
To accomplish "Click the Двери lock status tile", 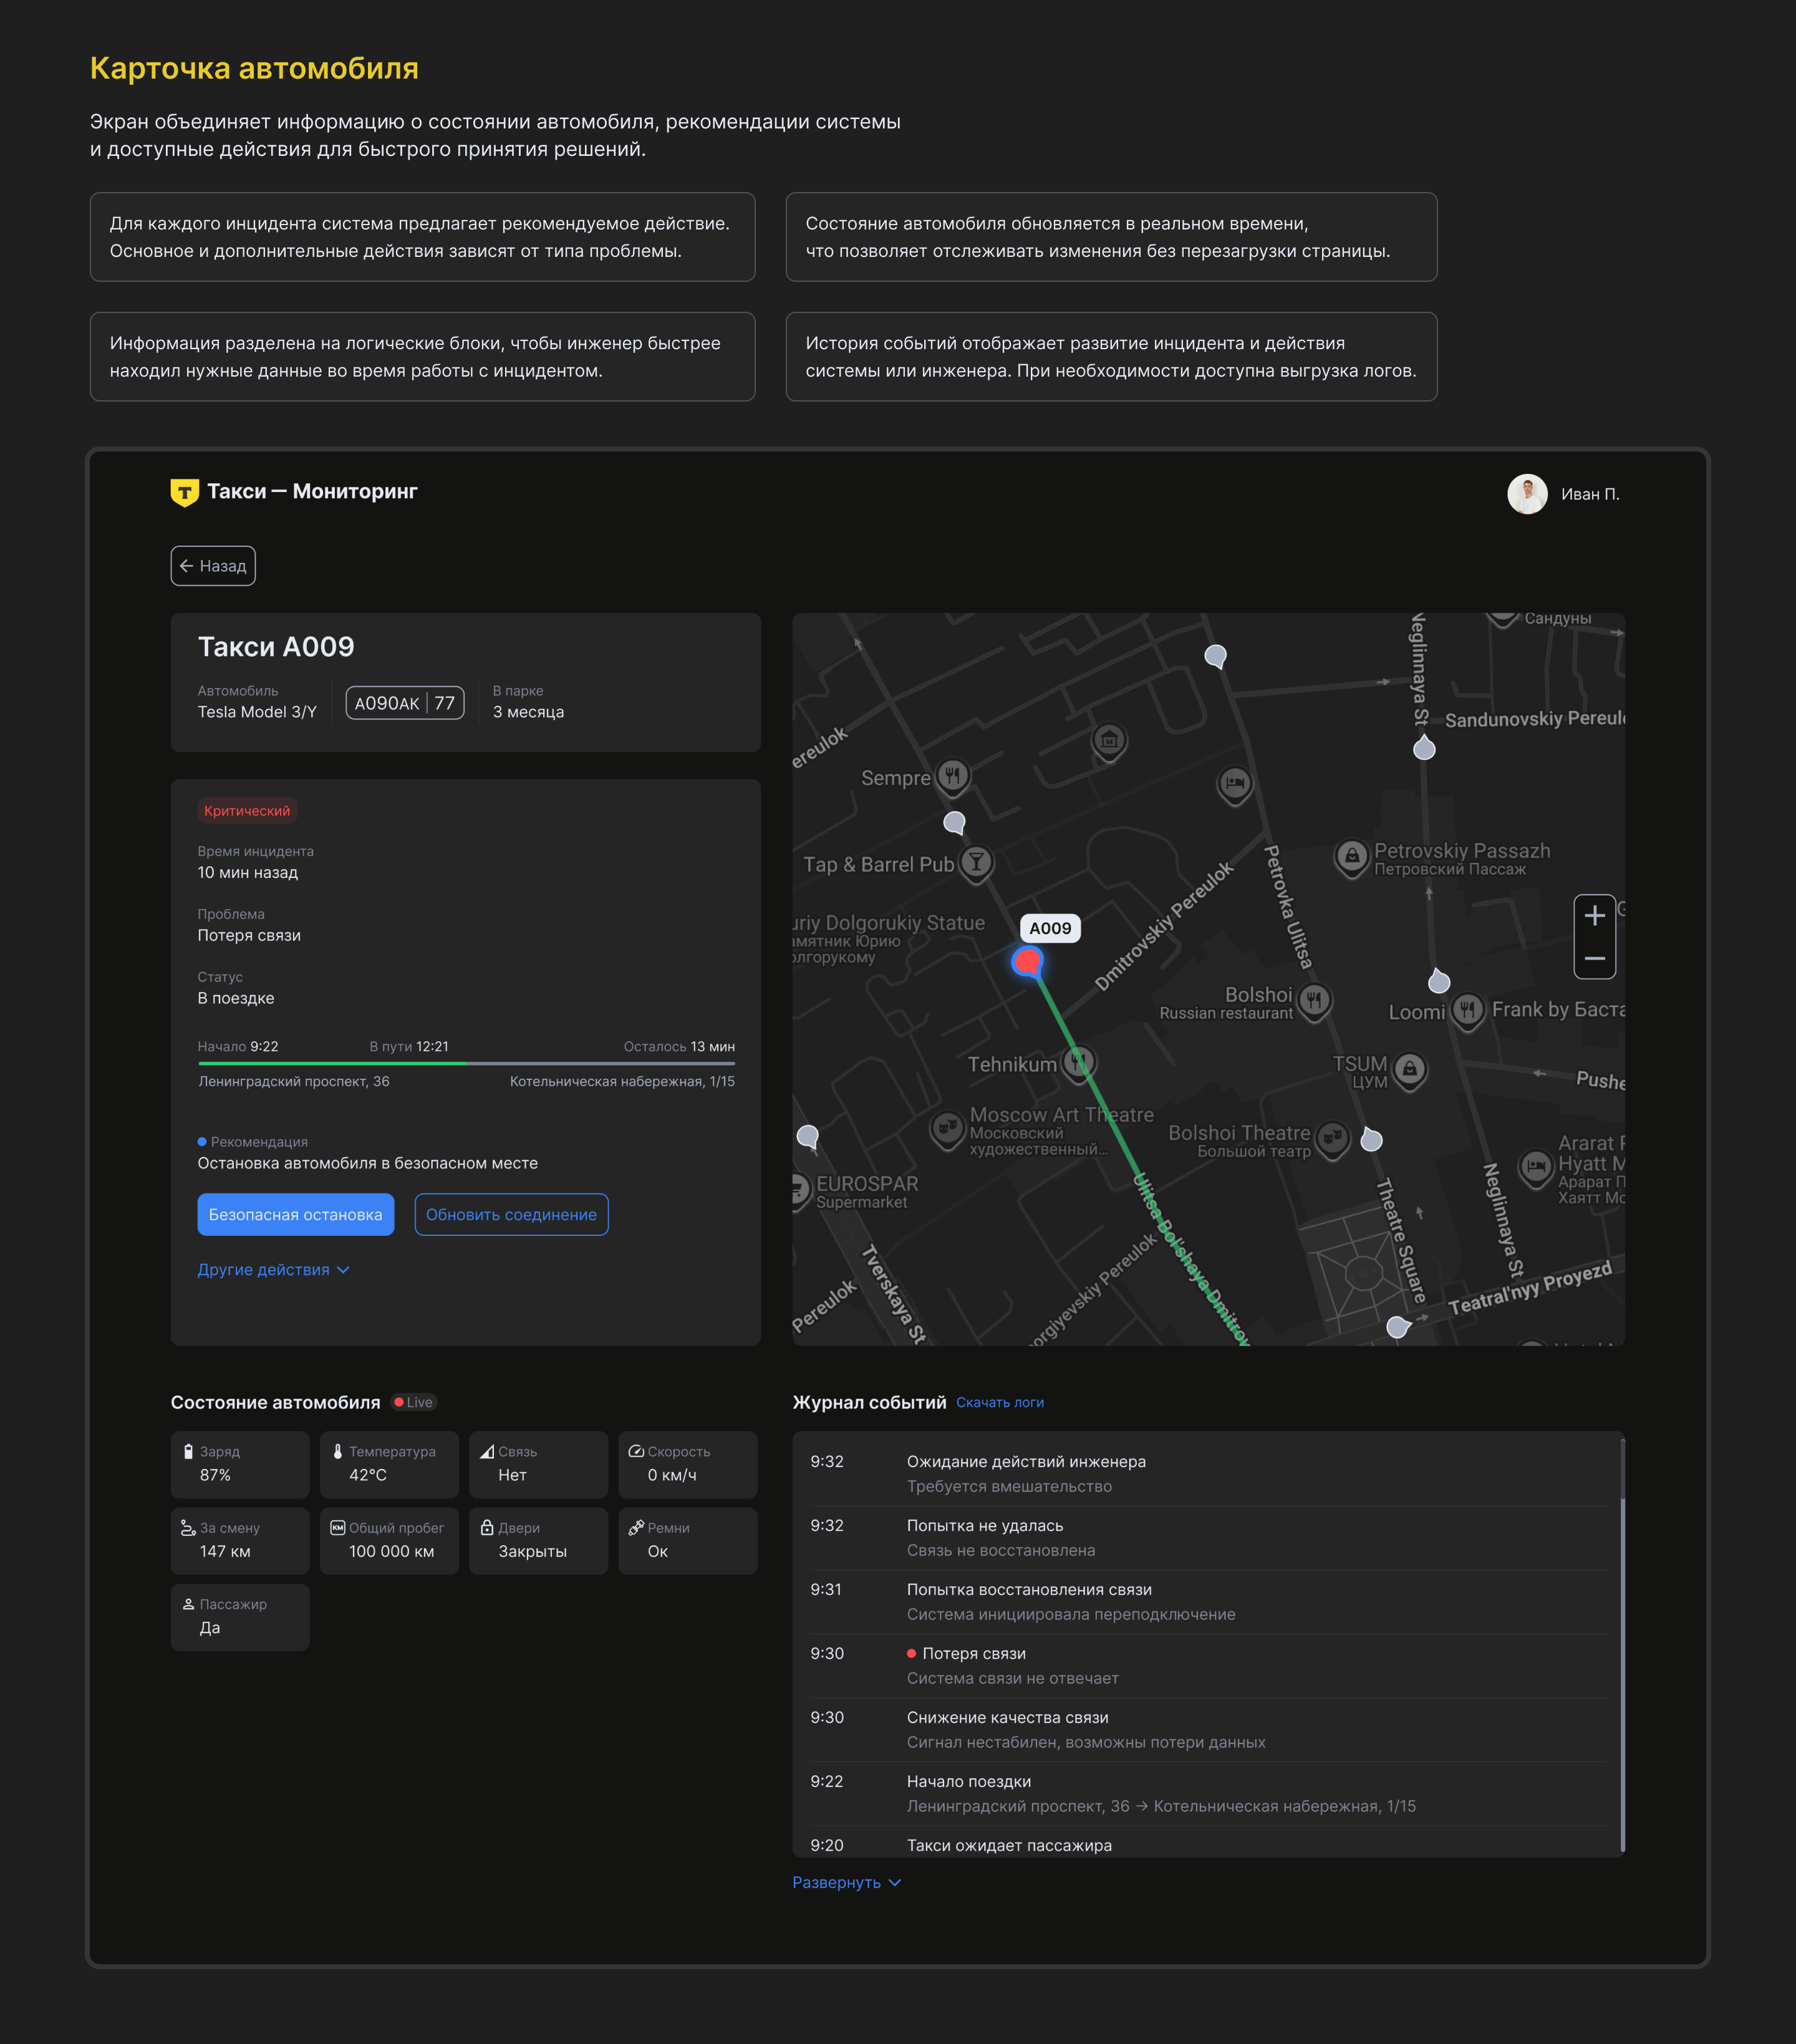I will pyautogui.click(x=538, y=1541).
